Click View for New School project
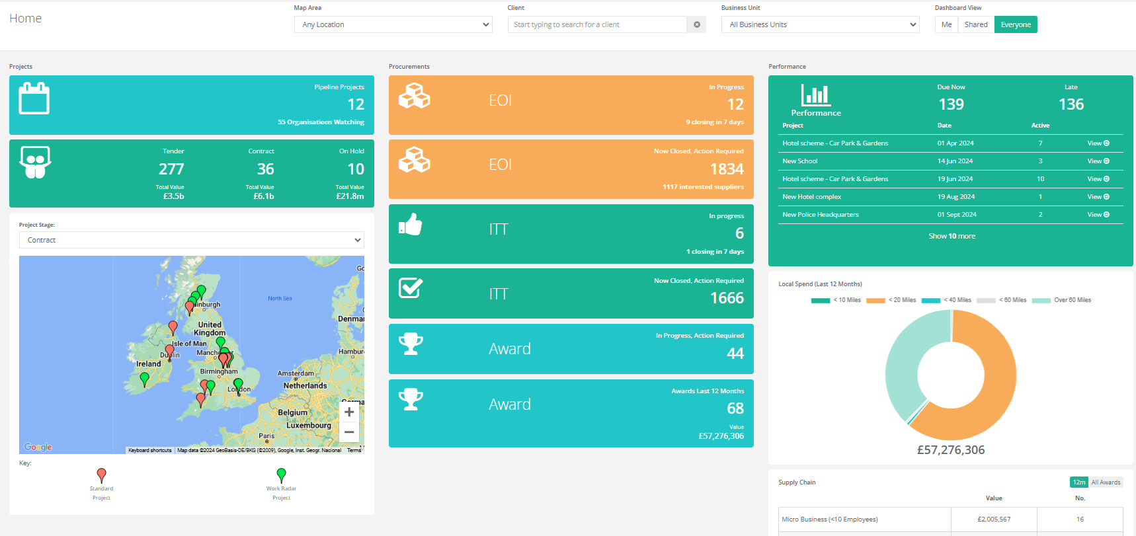 click(x=1098, y=161)
